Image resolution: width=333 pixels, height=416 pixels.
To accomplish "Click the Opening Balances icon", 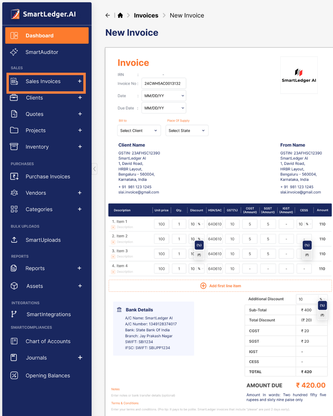I will [14, 375].
